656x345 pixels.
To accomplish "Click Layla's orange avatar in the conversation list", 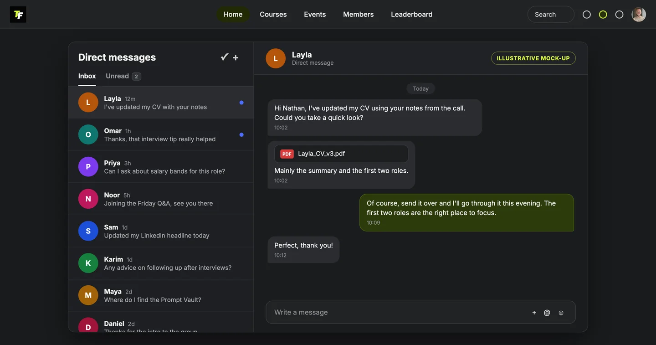I will pyautogui.click(x=88, y=103).
